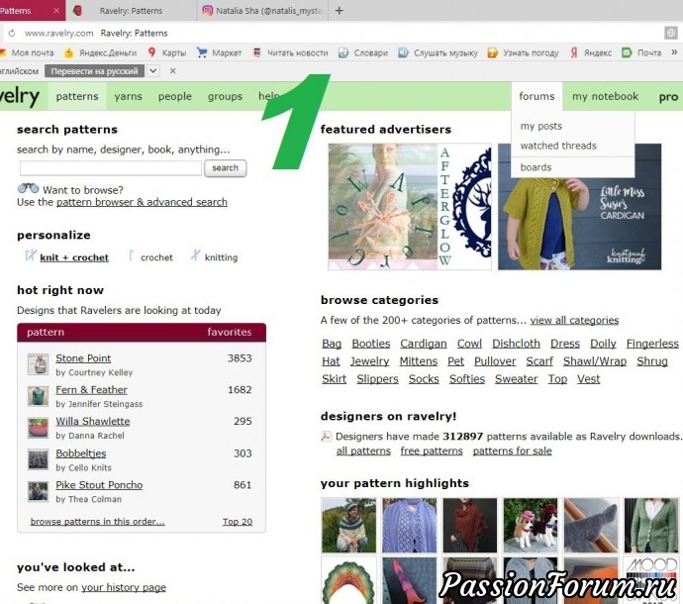Screen dimensions: 683x604
Task: Click the knitting needles icon
Action: tap(195, 256)
